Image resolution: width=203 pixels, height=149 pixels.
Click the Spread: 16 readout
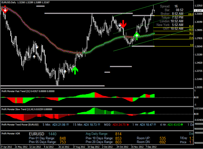169,6
